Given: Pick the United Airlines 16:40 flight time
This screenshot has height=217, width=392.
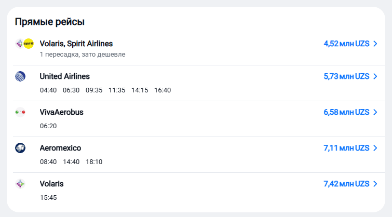Looking at the screenshot, I should pyautogui.click(x=163, y=90).
